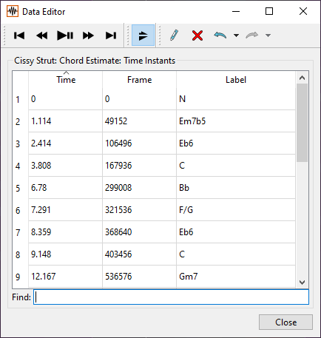Click the scrollbar down arrow

[x=302, y=283]
